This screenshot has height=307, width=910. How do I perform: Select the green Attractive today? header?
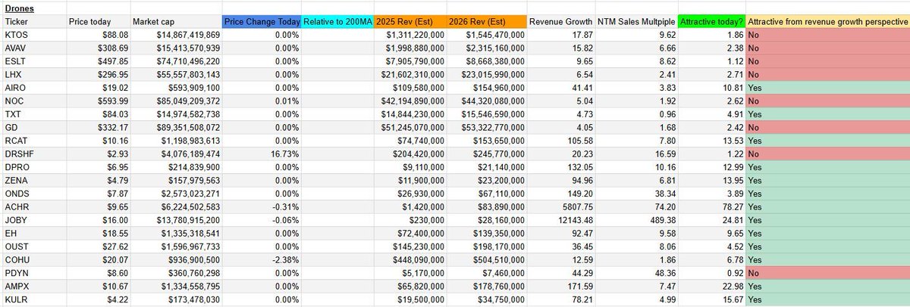coord(712,22)
